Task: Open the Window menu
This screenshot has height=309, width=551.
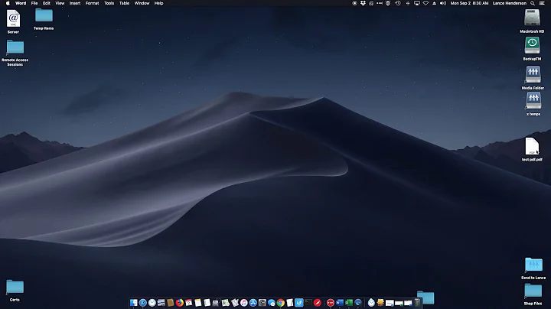Action: (142, 3)
